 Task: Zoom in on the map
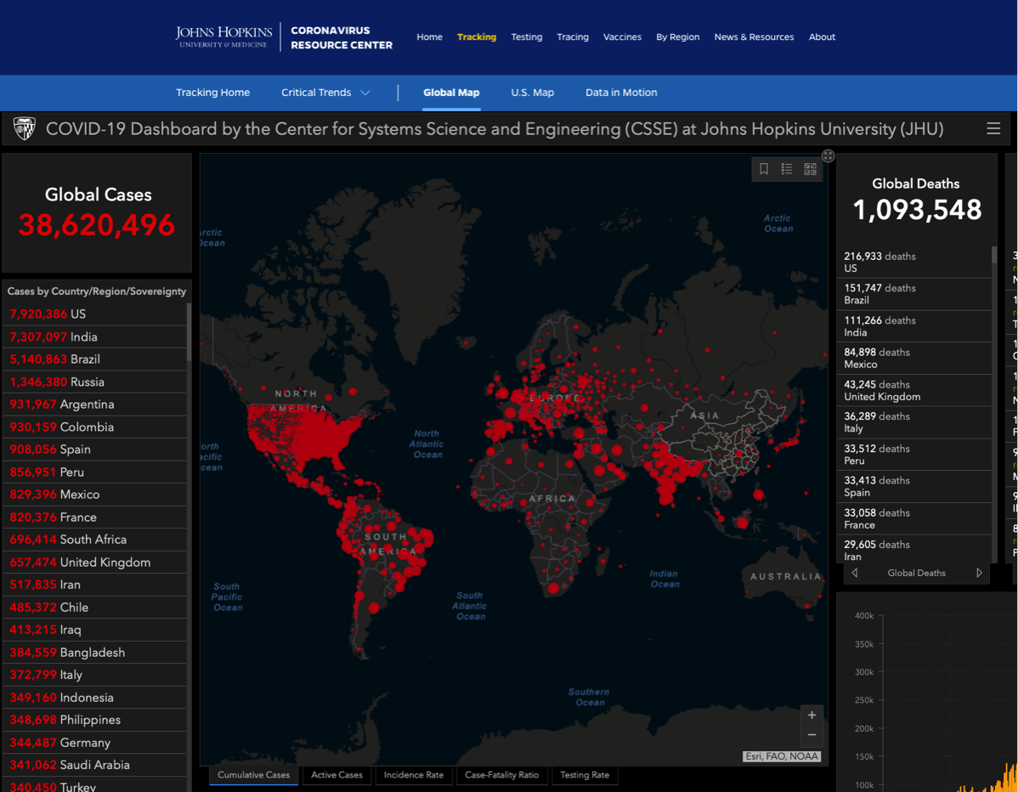click(812, 715)
